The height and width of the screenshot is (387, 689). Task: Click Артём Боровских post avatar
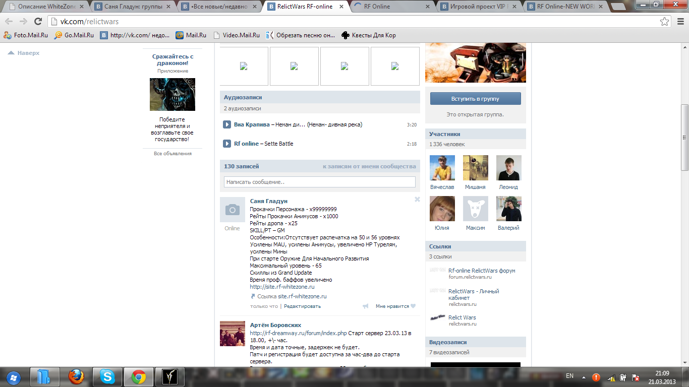click(233, 334)
